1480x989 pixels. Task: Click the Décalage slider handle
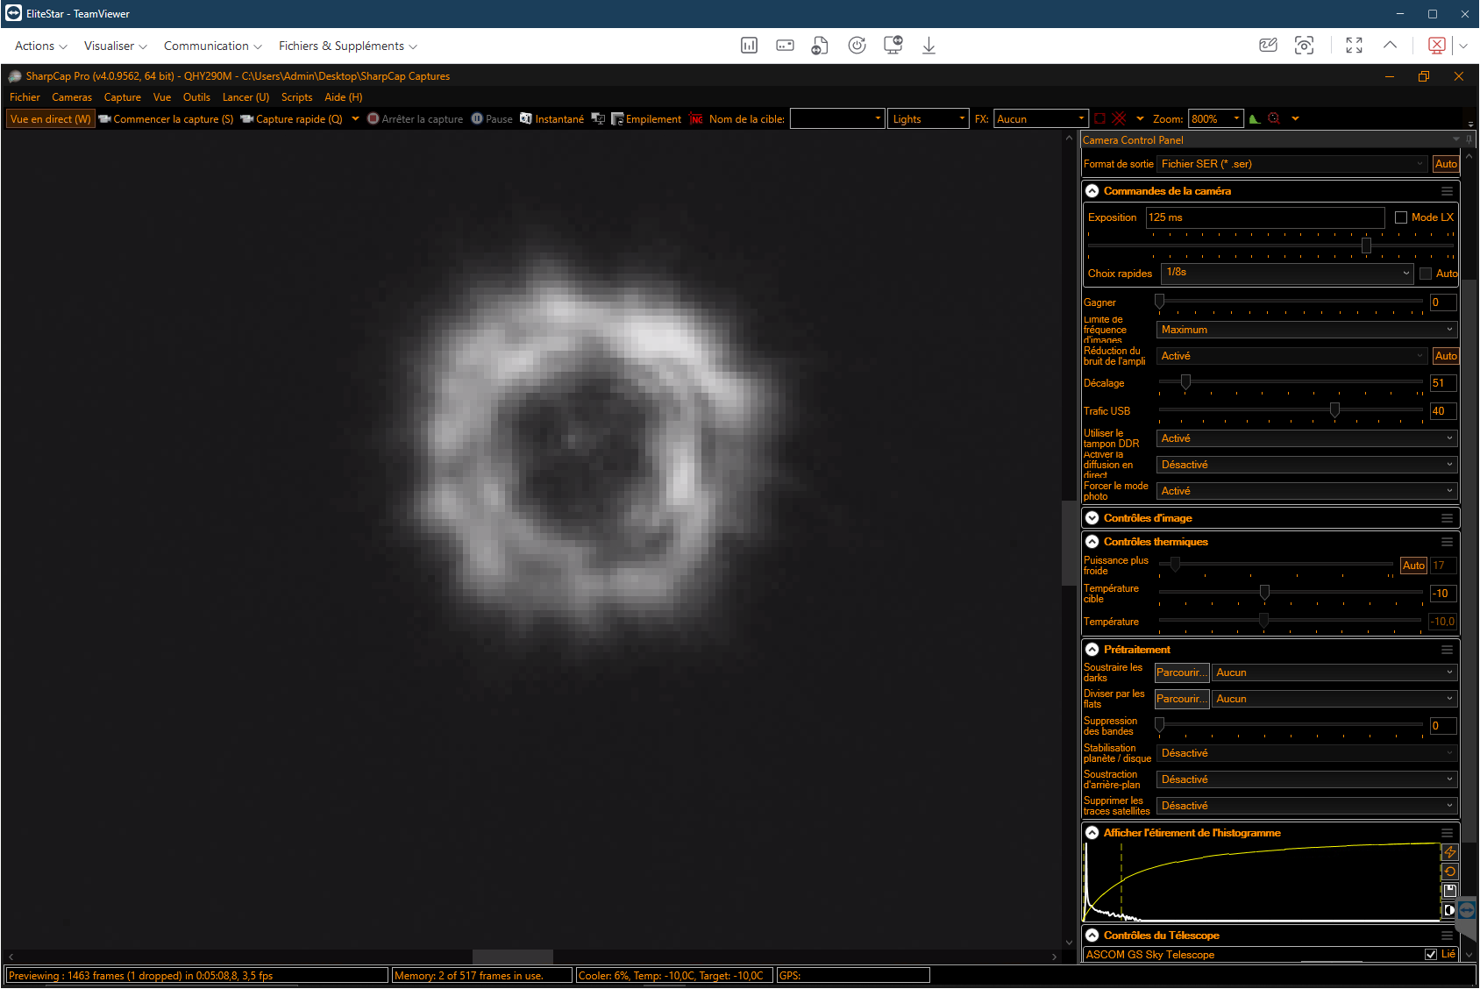(1185, 382)
